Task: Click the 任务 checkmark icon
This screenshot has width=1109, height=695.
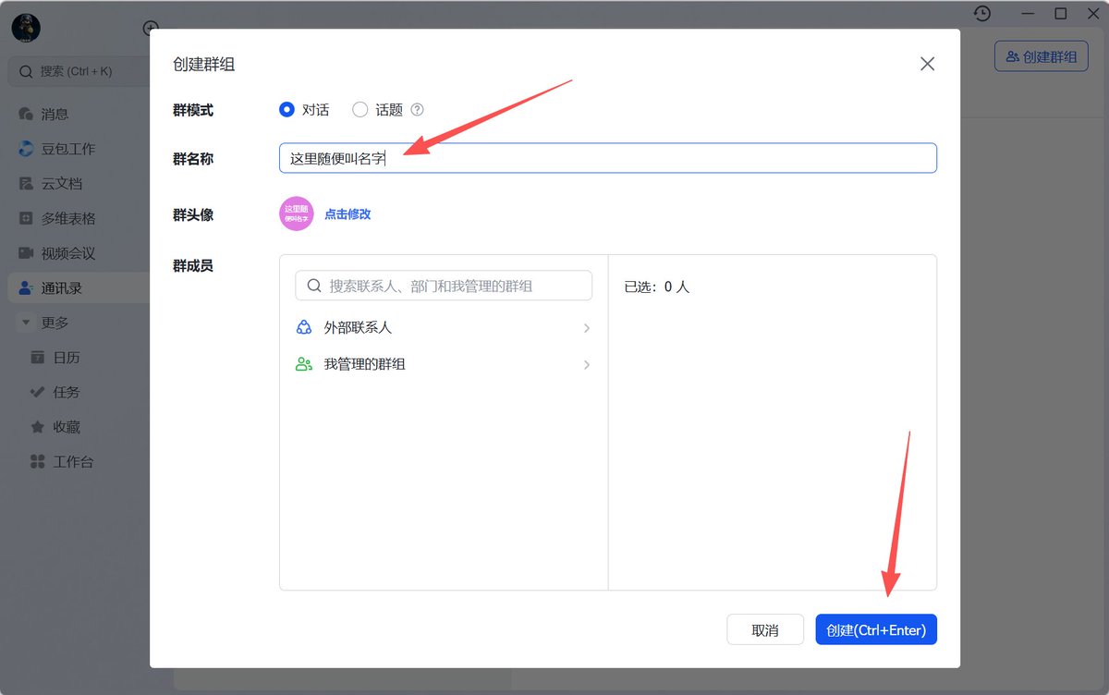Action: (37, 392)
